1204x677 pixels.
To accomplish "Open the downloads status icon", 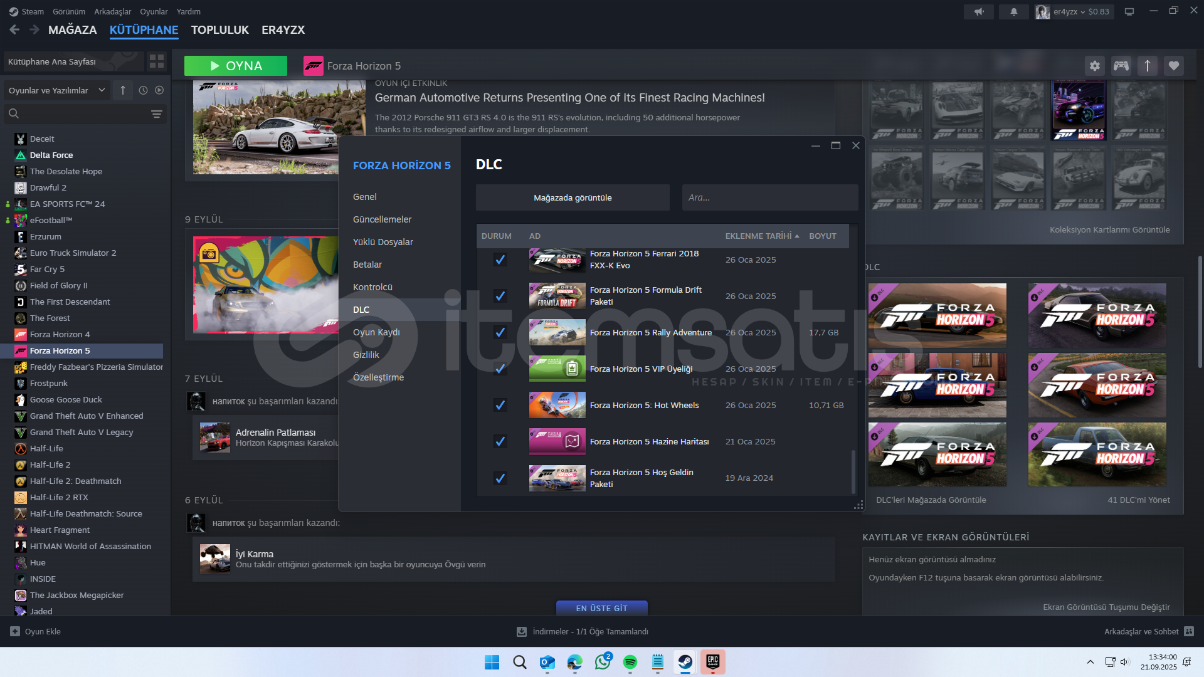I will pos(521,631).
